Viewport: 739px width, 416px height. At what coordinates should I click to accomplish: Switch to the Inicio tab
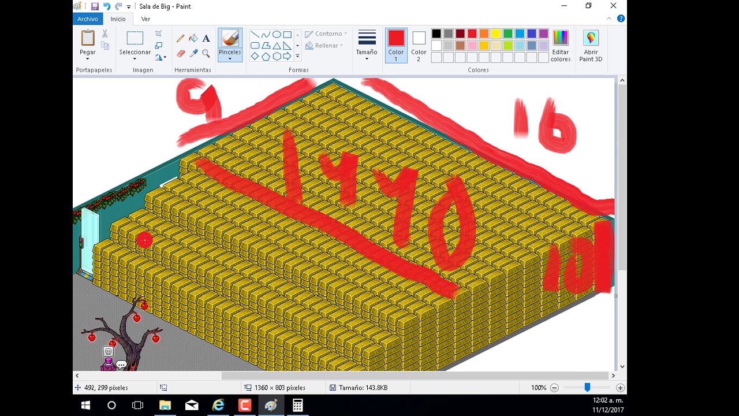(118, 19)
